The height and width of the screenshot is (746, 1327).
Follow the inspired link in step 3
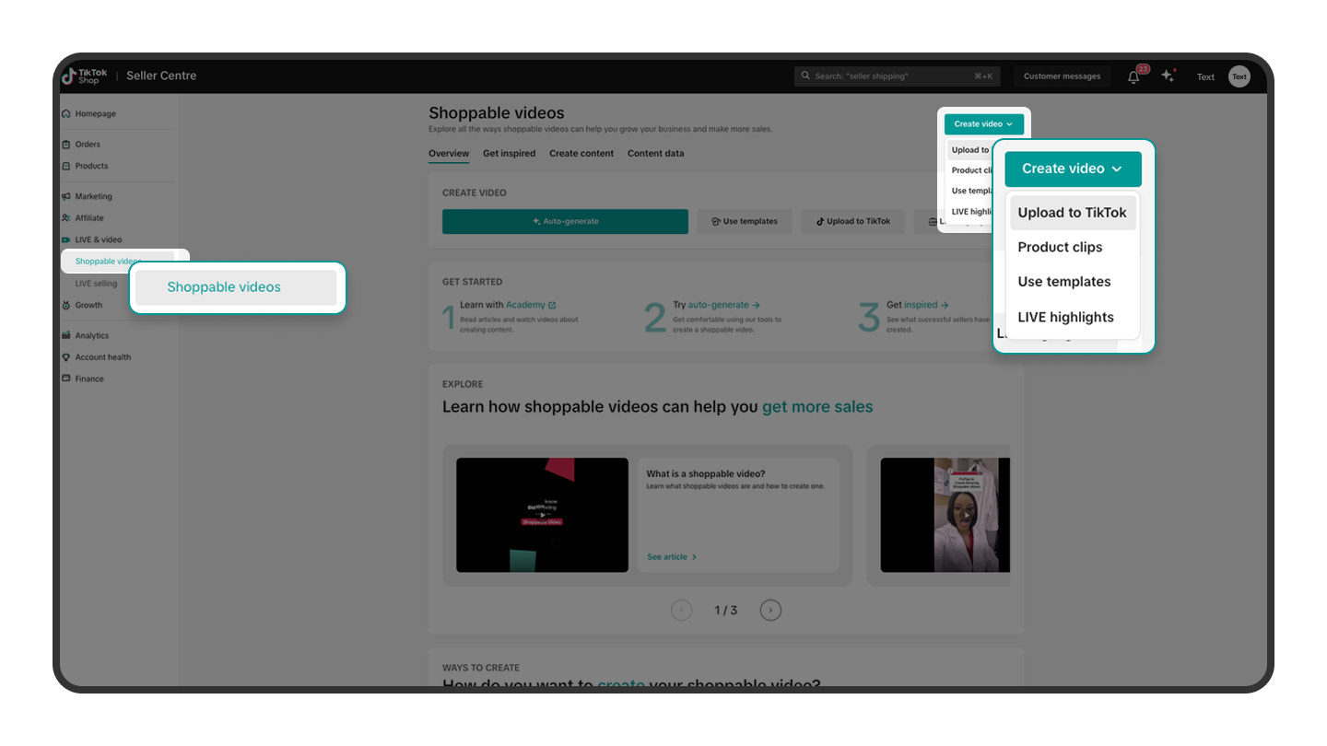(926, 305)
